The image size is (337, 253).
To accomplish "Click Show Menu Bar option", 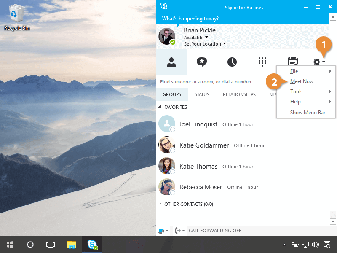I will click(308, 113).
